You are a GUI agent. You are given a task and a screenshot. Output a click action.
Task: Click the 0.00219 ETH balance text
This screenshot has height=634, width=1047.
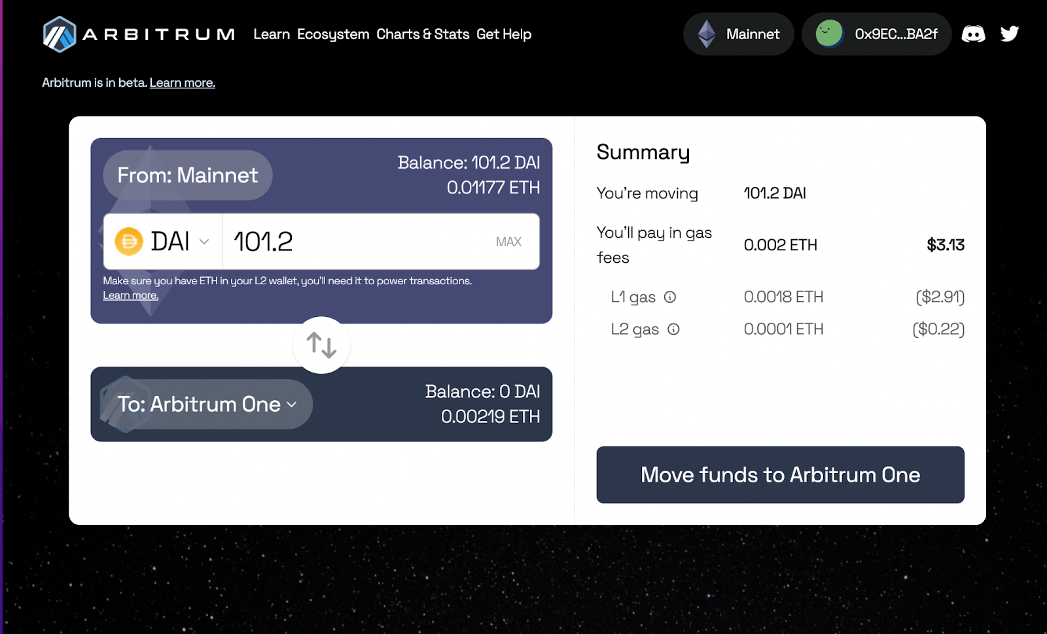491,416
